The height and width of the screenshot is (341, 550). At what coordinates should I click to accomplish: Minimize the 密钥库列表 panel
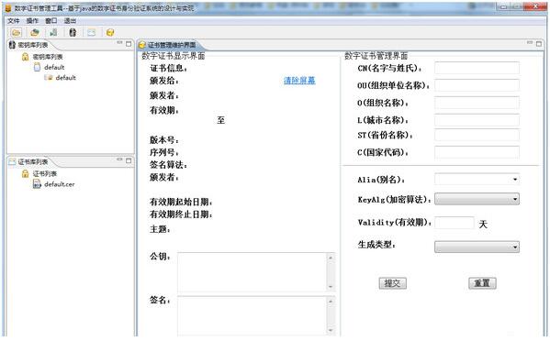tap(120, 43)
